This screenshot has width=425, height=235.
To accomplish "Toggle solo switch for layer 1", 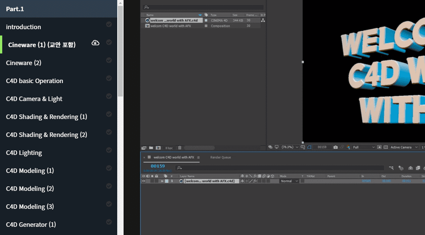I will click(x=152, y=181).
